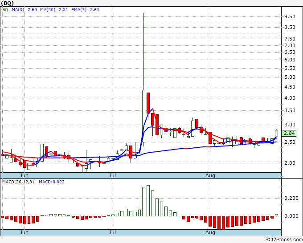The height and width of the screenshot is (243, 303).
Task: Click the MA(50) indicator label
Action: tap(48, 10)
